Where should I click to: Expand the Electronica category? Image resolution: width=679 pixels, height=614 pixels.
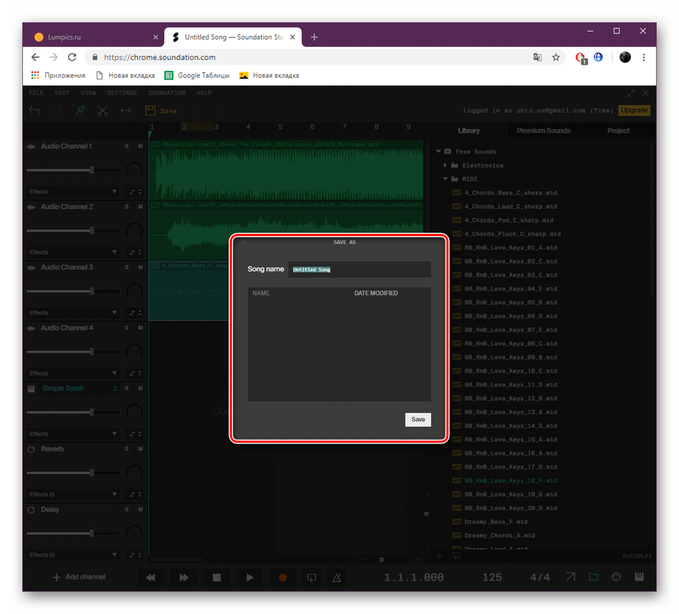point(446,165)
